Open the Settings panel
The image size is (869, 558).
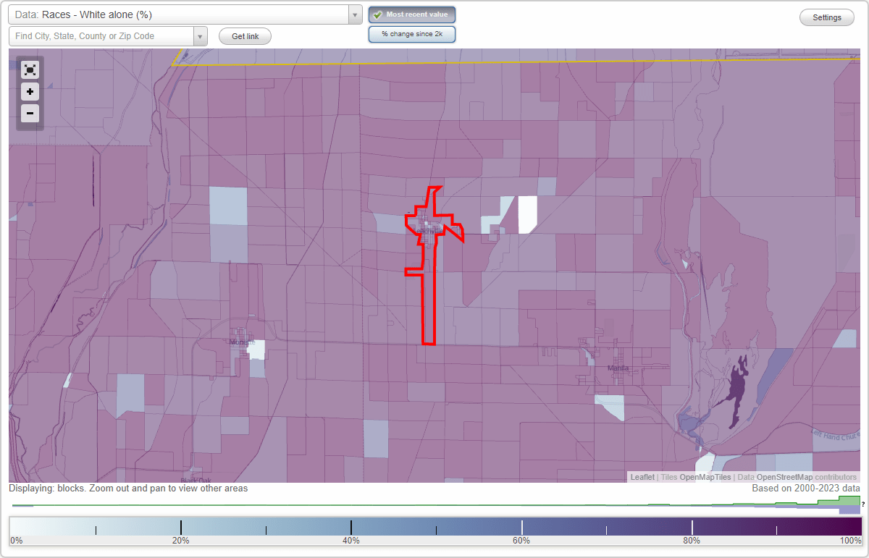point(826,17)
